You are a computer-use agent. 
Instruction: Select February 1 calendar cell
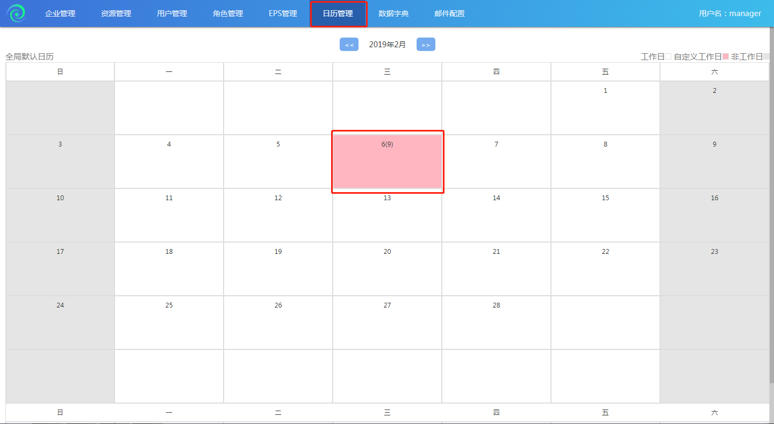tap(605, 108)
